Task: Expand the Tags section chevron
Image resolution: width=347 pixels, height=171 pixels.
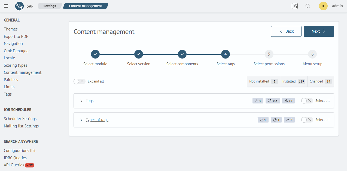Action: point(81,101)
